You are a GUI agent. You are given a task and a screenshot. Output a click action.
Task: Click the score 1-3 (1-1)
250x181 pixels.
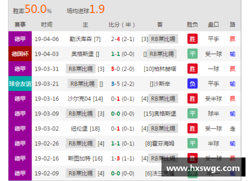(x=122, y=158)
